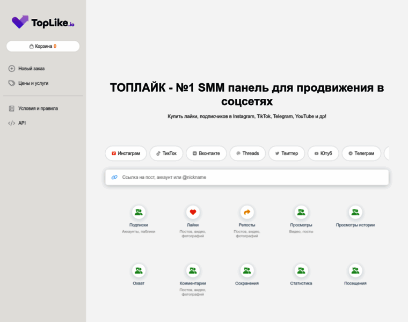Choose the Посещения service icon
Viewport: 408px width, 322px height.
355,270
